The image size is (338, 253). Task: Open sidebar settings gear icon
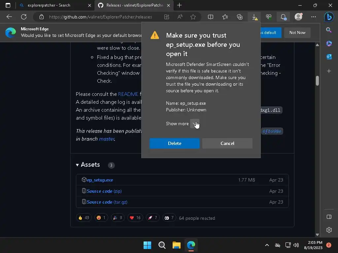coord(329,230)
